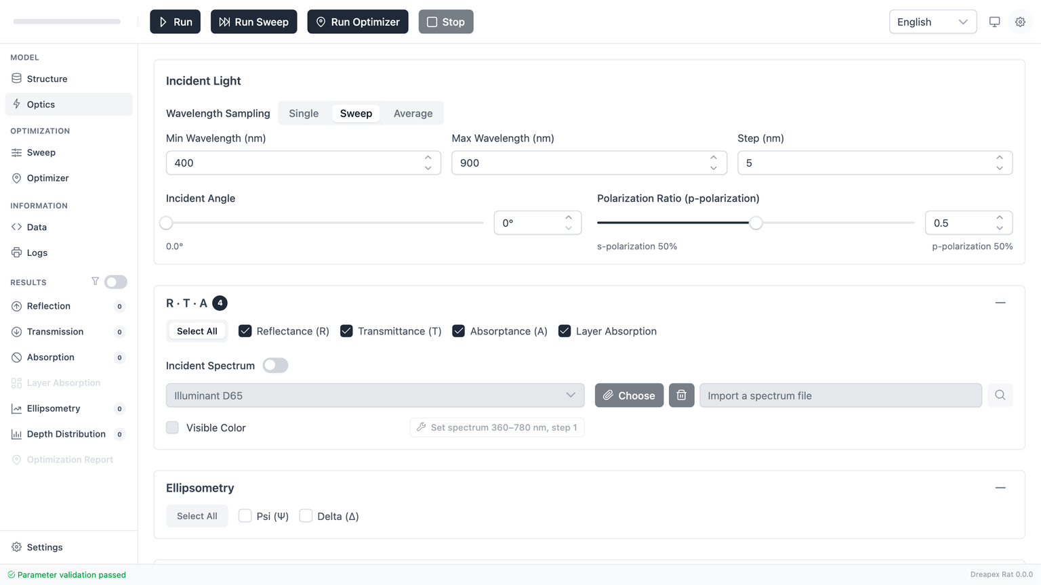
Task: Enable the Incident Spectrum switch
Action: (275, 366)
